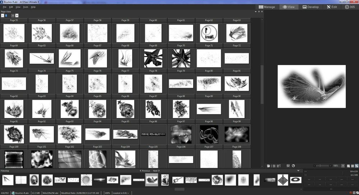Select Page 69 thumbnail

point(153,58)
